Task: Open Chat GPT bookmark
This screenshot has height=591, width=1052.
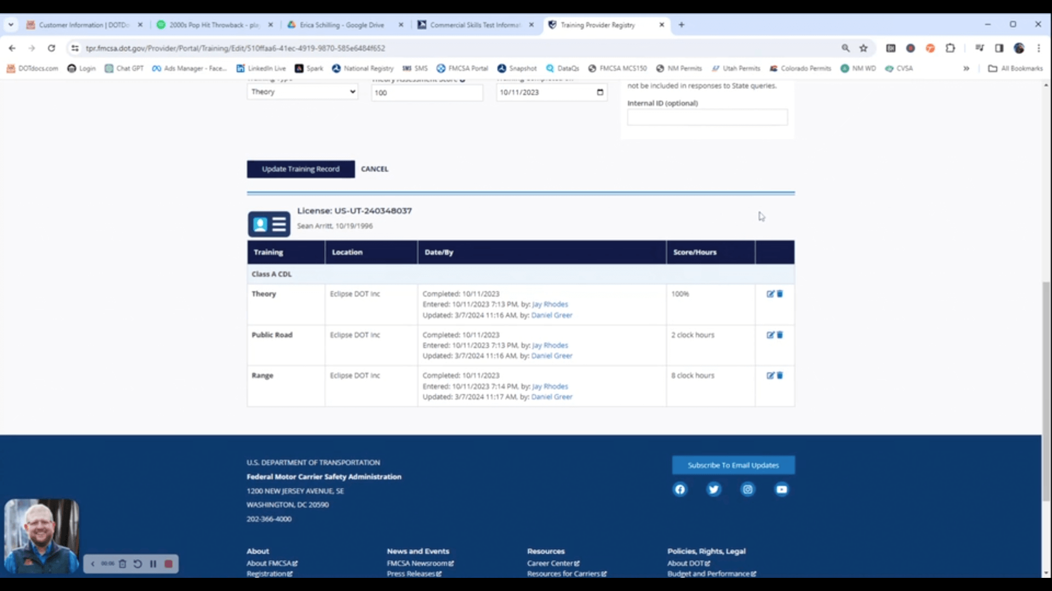Action: pyautogui.click(x=124, y=68)
